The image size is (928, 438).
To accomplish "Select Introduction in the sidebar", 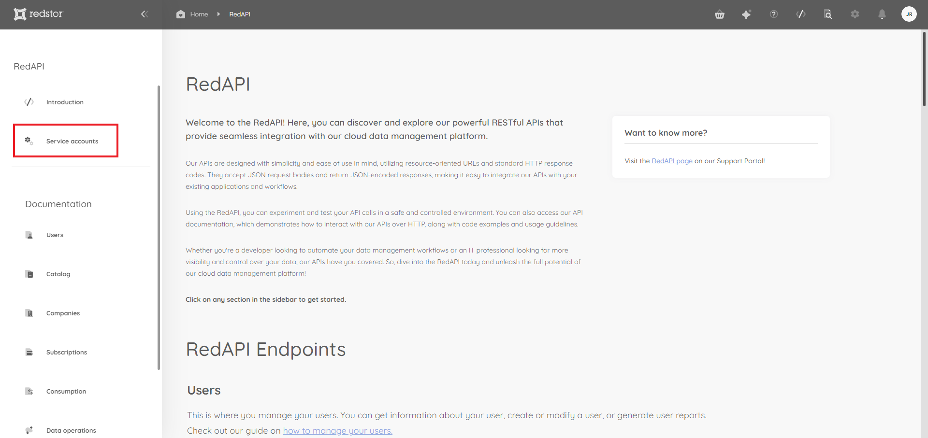I will pos(65,102).
